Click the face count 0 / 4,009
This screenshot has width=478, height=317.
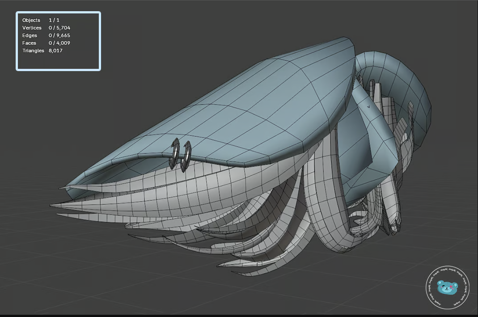(59, 43)
